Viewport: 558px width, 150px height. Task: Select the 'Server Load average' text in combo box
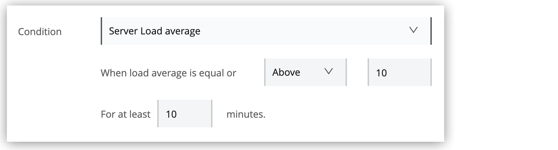coord(155,31)
